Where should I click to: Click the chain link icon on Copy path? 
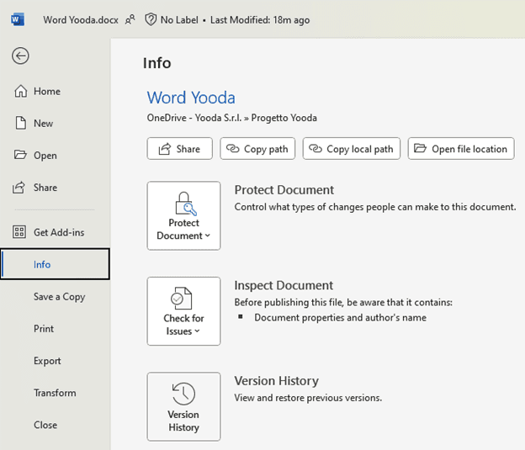[x=233, y=148]
